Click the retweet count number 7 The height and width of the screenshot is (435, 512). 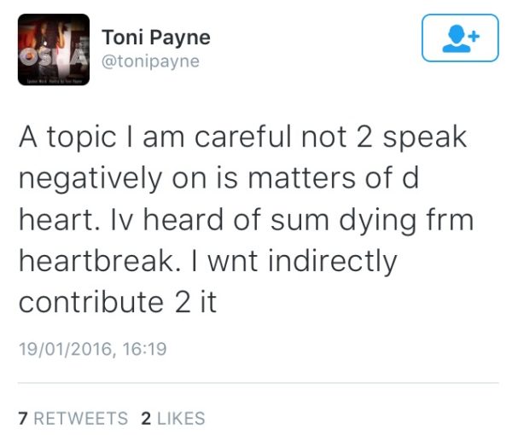pos(22,418)
